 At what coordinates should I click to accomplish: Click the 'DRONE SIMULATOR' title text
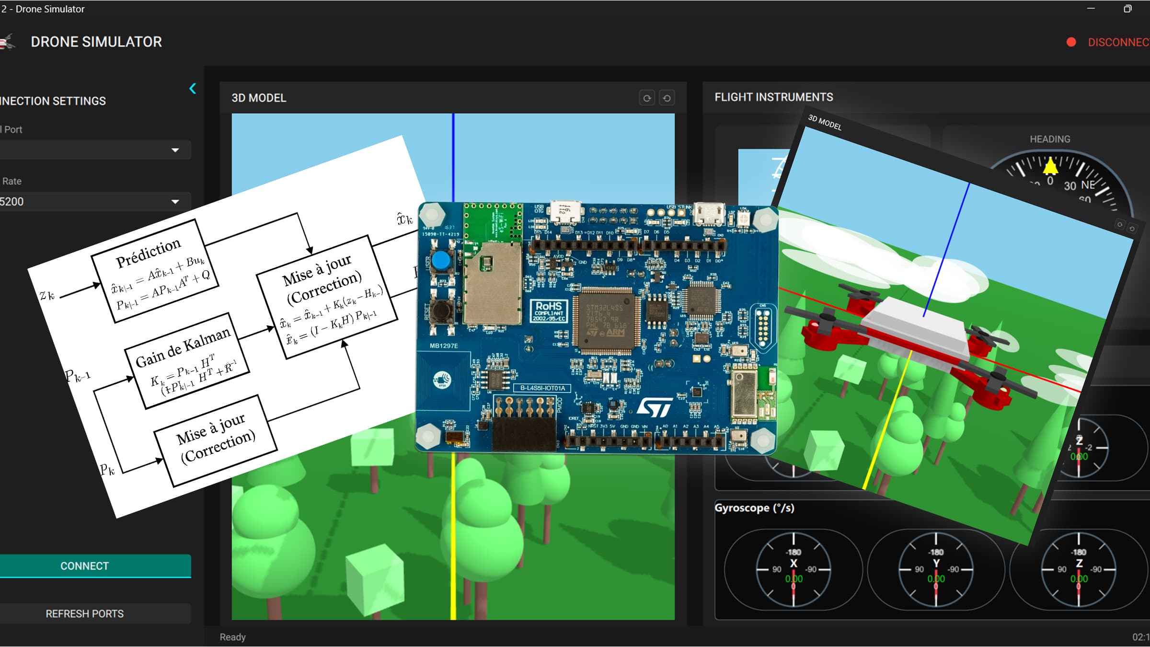coord(96,42)
